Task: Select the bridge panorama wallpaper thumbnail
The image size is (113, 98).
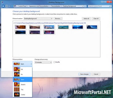Action: [49, 27]
